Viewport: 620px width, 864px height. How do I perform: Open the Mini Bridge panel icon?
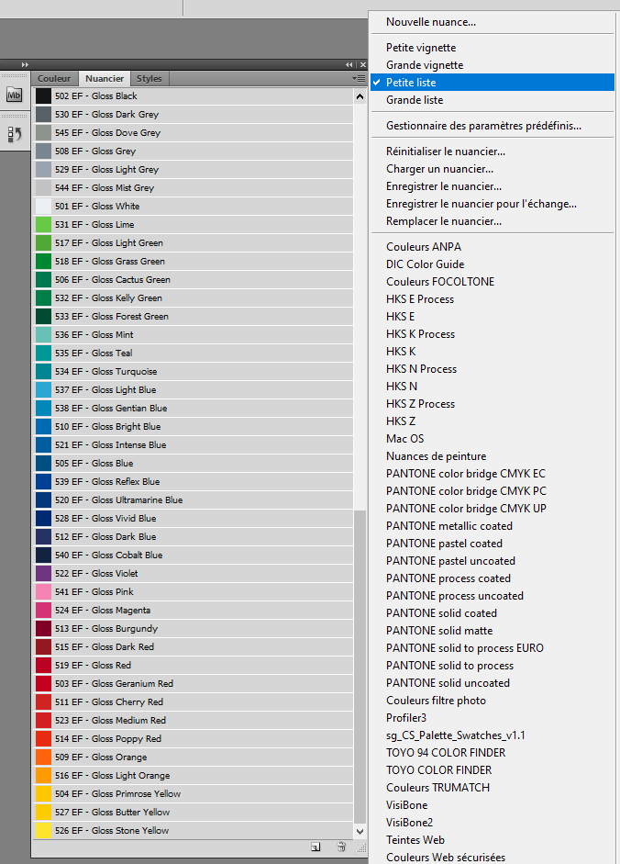click(x=14, y=95)
